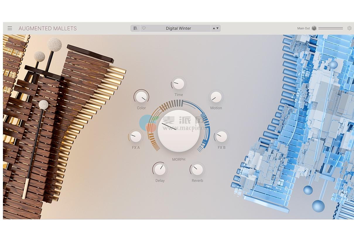The image size is (354, 247).
Task: Click the Reverb label text
Action: tap(197, 180)
